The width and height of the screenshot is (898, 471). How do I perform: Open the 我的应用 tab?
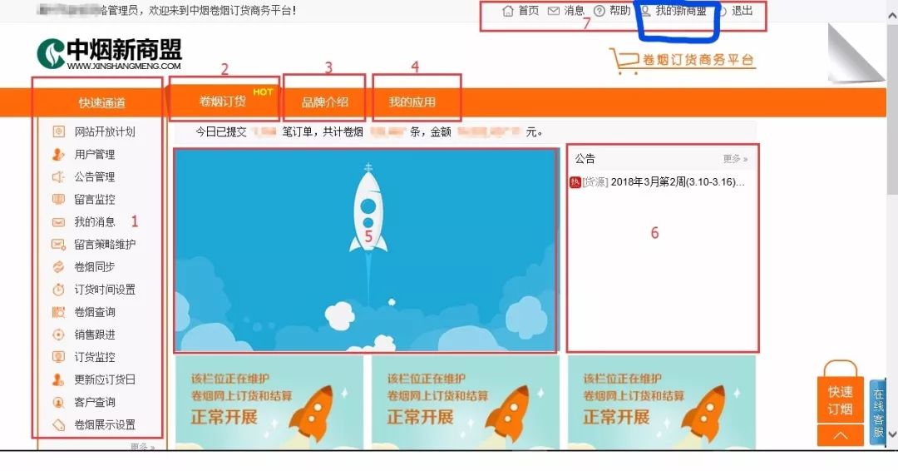[412, 102]
